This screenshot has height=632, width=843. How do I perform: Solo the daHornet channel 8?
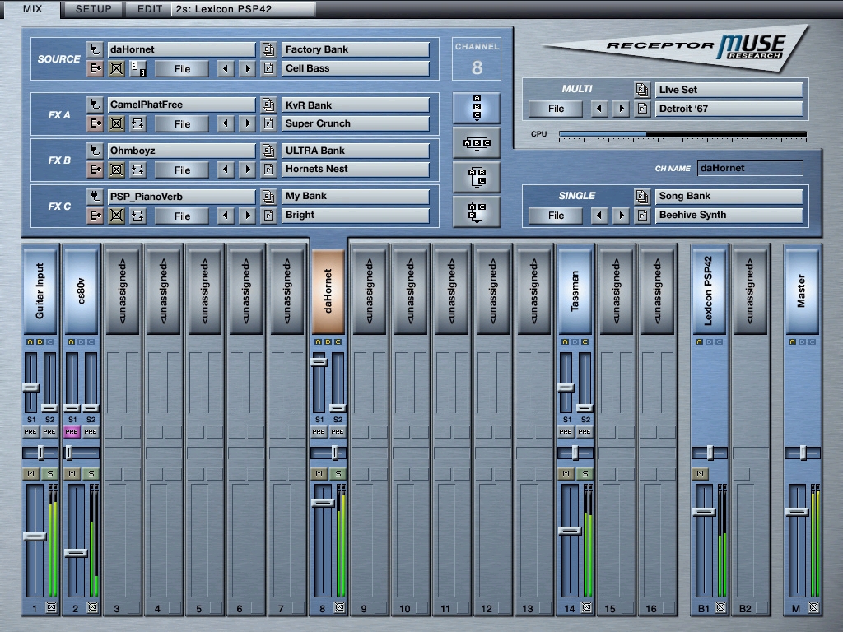(338, 473)
